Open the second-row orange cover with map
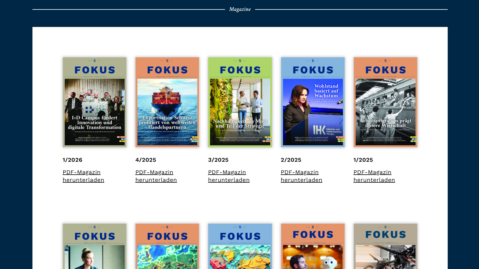This screenshot has width=479, height=269. click(167, 246)
